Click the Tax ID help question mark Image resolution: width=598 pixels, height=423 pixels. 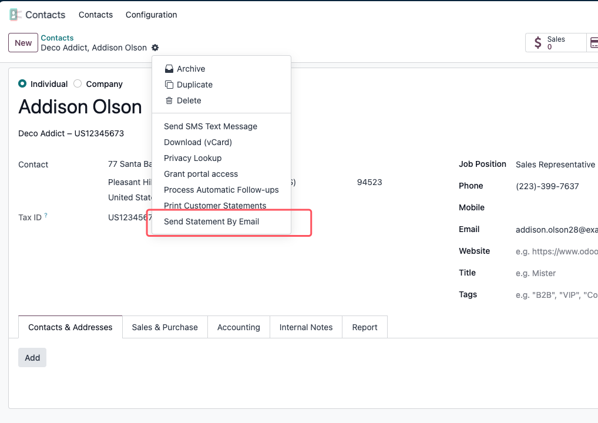46,215
